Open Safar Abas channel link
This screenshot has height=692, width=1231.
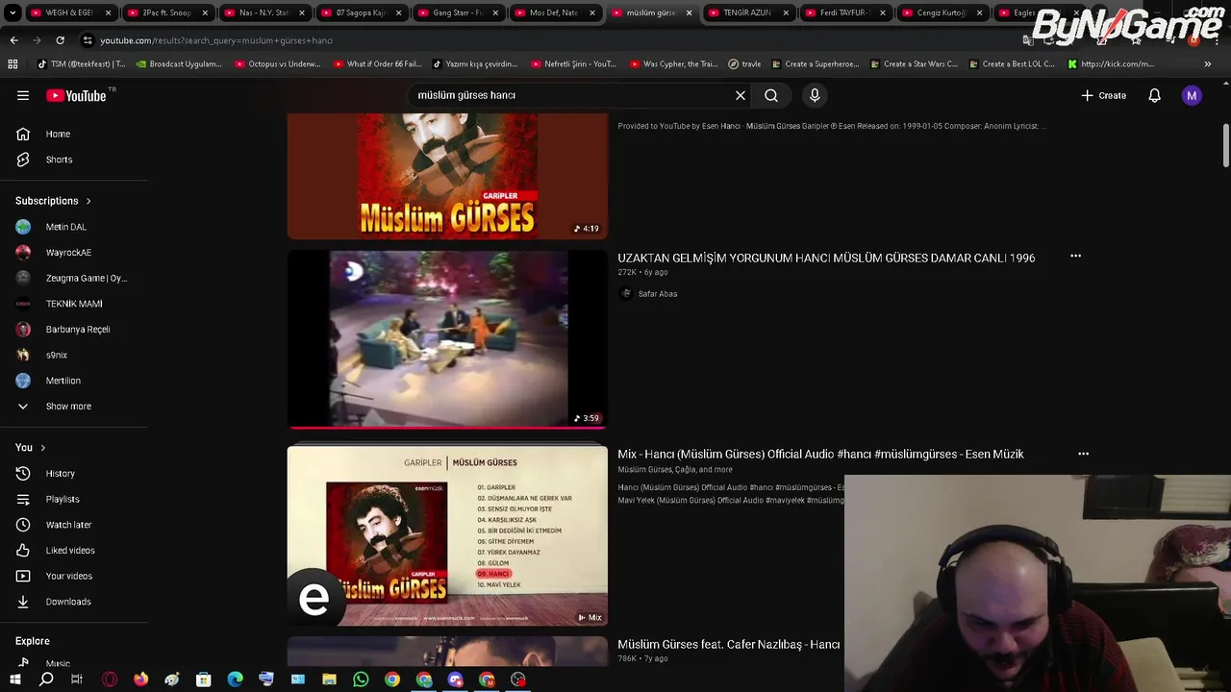(x=658, y=294)
